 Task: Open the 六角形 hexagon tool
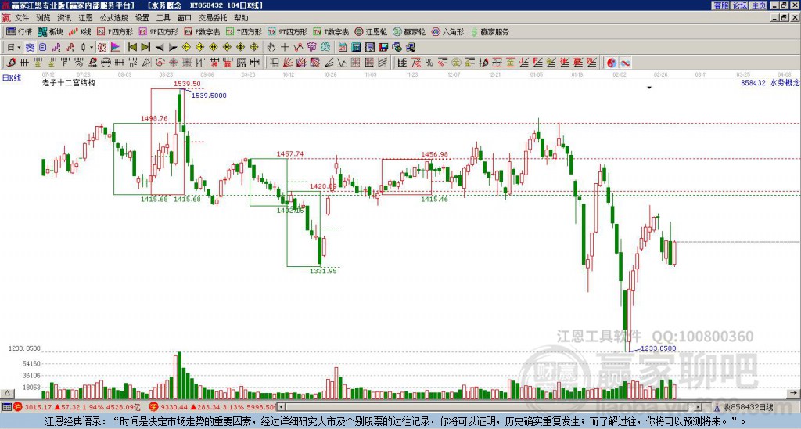point(447,31)
